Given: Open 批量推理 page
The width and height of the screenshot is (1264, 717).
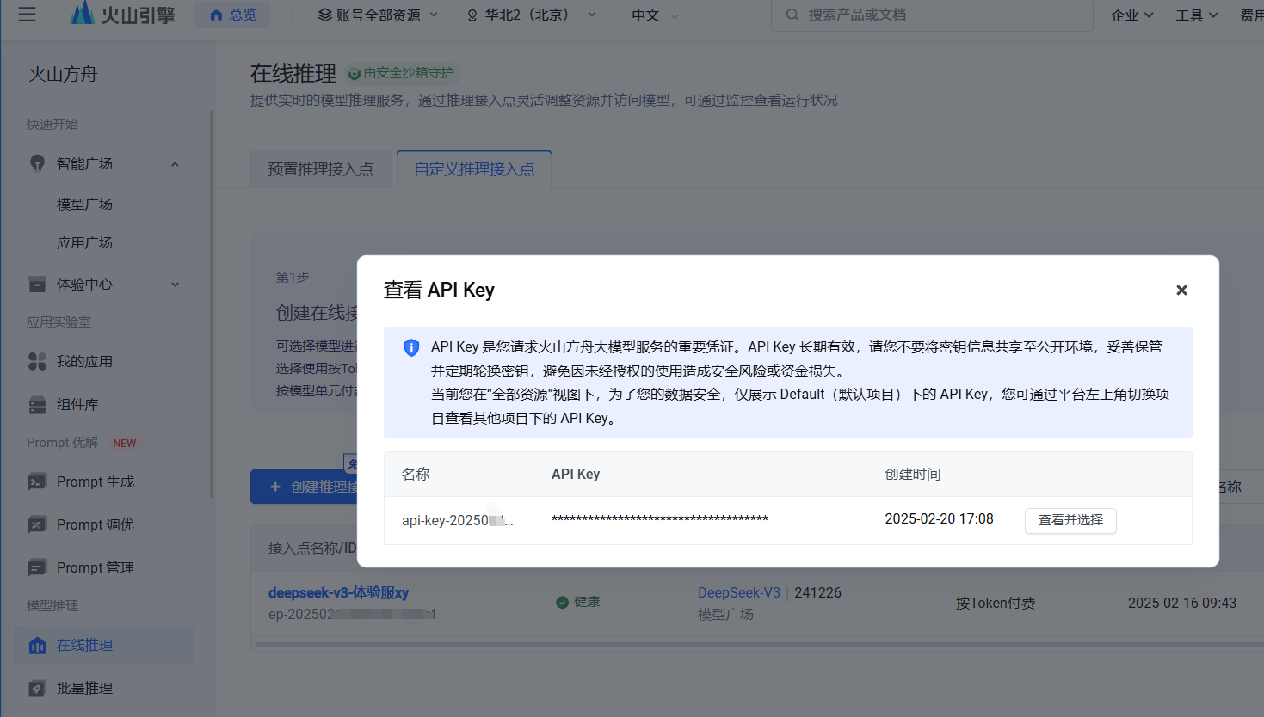Looking at the screenshot, I should [x=84, y=688].
